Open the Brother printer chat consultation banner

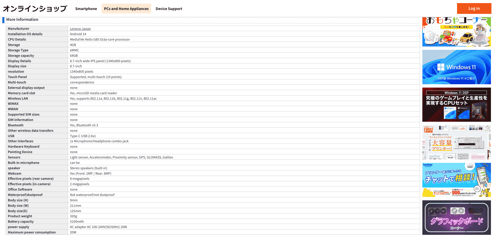tap(456, 180)
